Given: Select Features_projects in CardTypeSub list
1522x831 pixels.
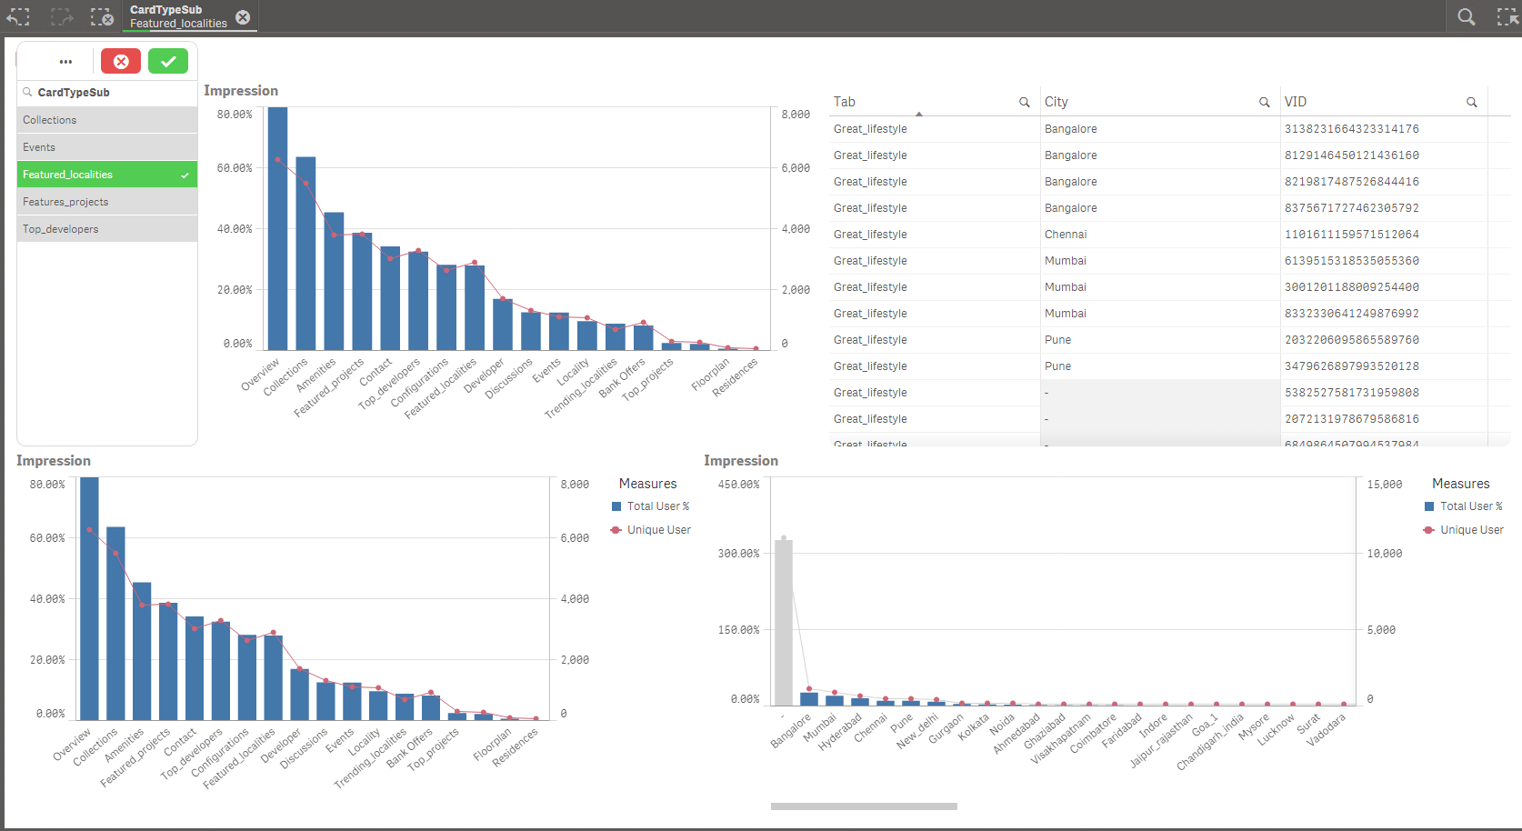Looking at the screenshot, I should (x=107, y=202).
